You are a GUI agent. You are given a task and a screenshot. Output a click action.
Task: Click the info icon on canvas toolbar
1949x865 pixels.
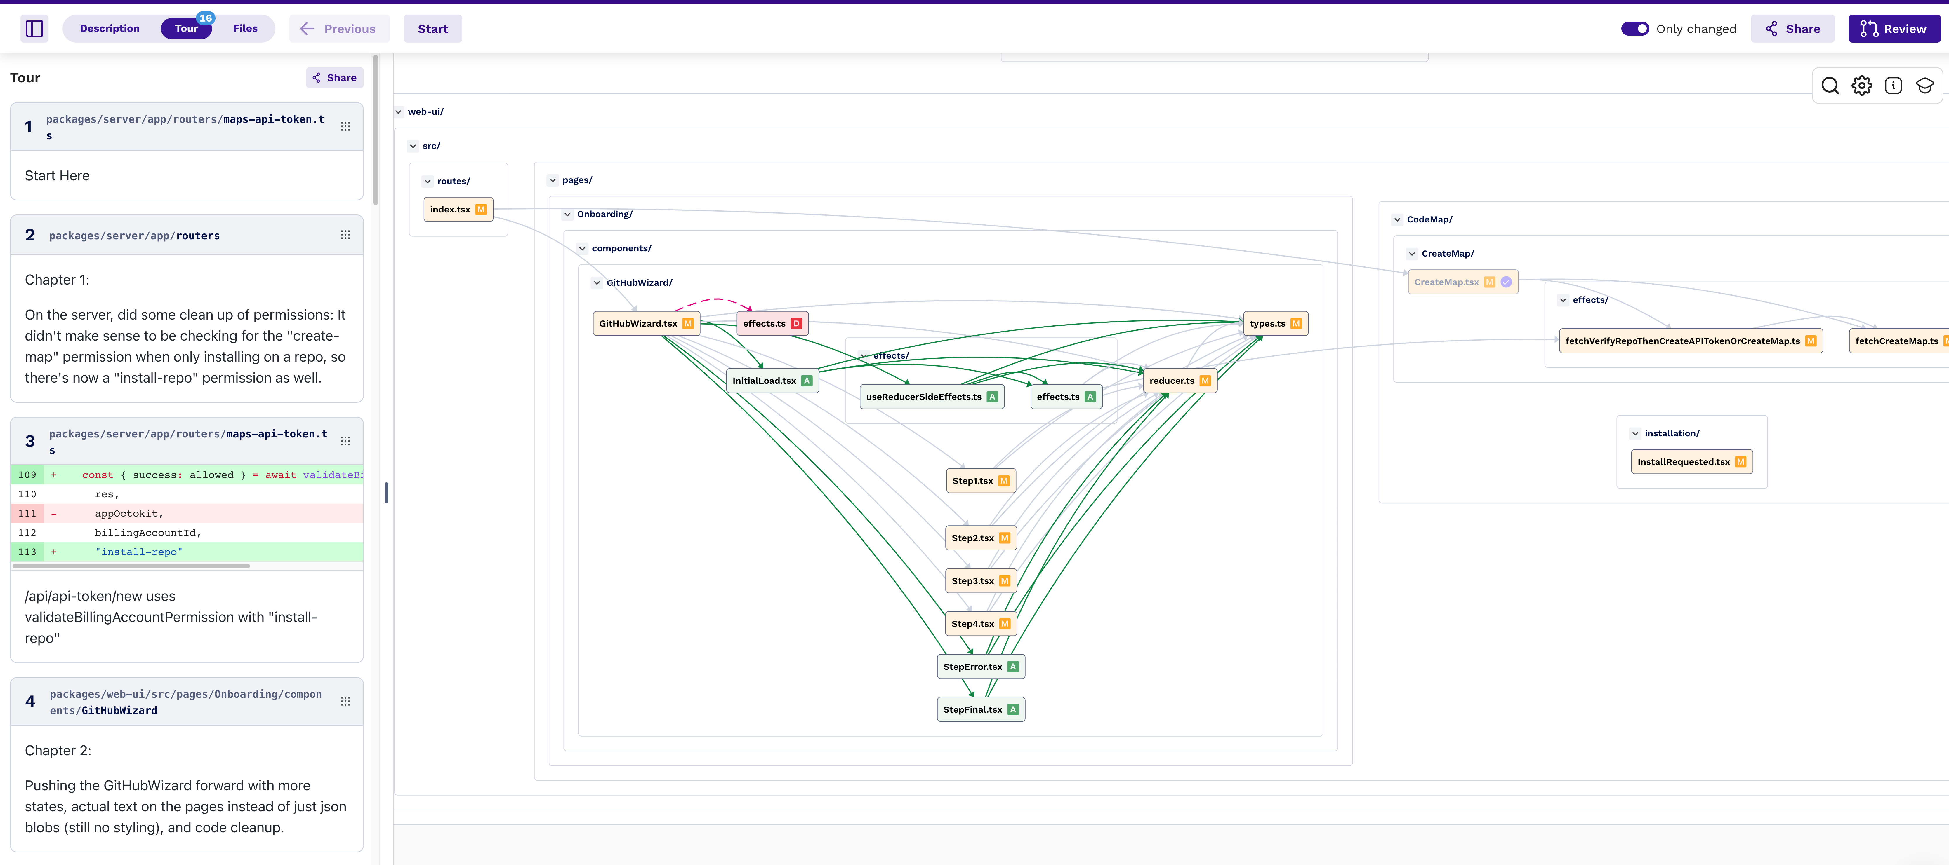(x=1893, y=86)
